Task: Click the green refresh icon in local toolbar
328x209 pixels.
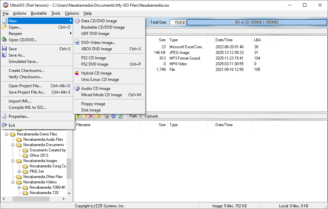Action: click(120, 116)
